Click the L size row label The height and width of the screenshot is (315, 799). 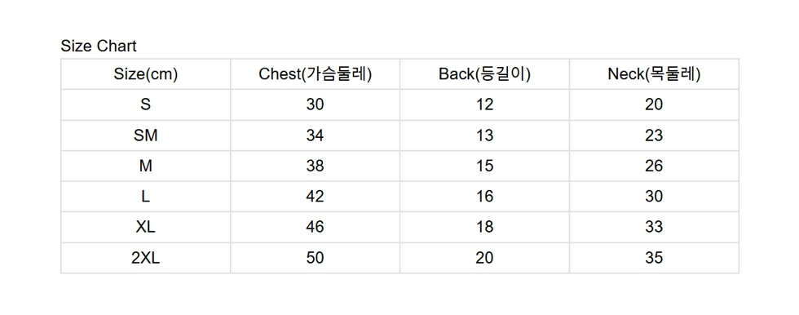(145, 196)
